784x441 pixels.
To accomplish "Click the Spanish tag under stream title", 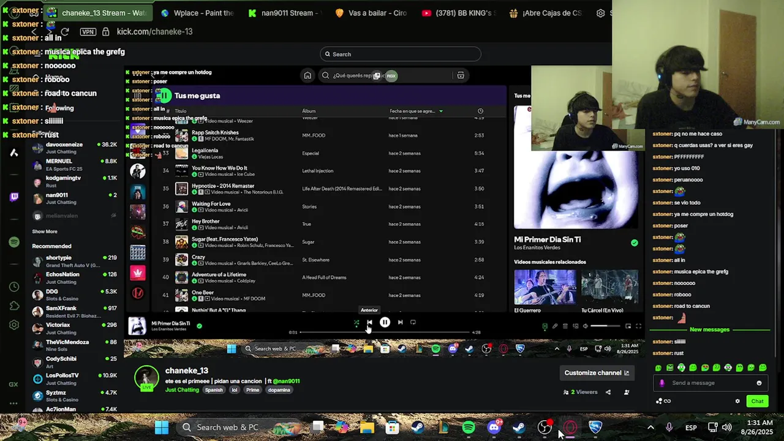I will pos(214,390).
